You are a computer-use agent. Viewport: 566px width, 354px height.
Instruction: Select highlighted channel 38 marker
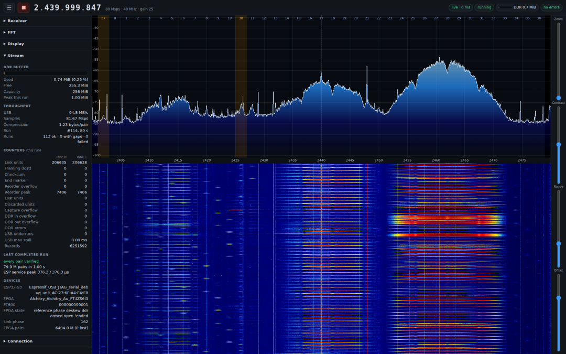tap(241, 18)
